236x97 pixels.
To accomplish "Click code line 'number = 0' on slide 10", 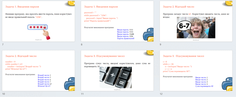I will [x=10, y=61].
